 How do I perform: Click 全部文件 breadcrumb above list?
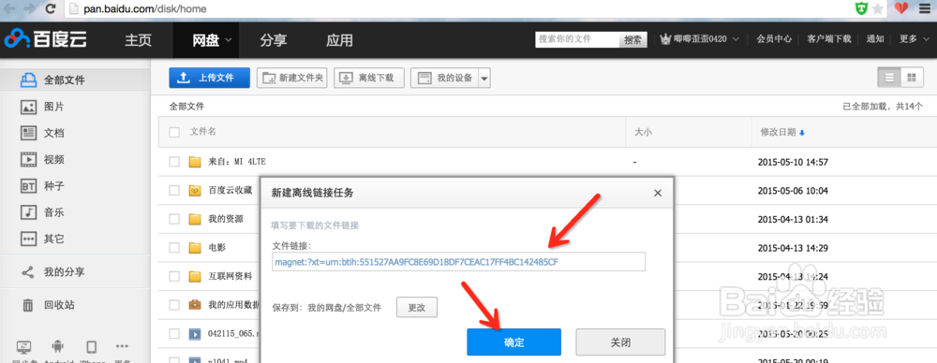[186, 107]
